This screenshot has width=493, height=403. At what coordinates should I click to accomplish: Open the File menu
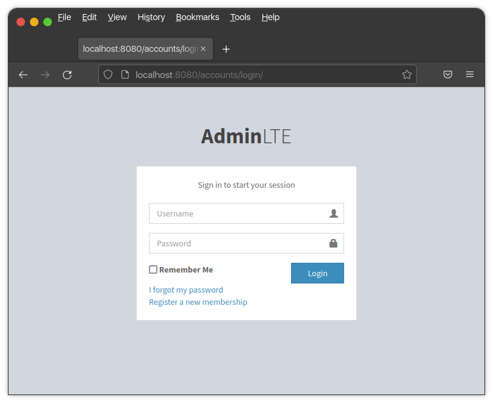[65, 17]
